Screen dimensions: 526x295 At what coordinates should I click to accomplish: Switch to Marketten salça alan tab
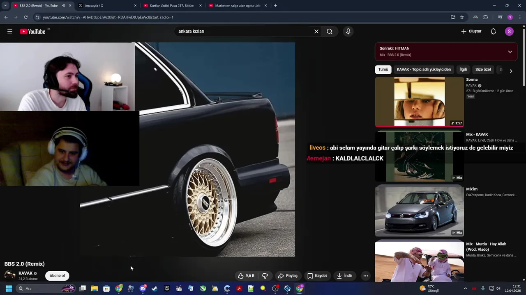(x=238, y=6)
